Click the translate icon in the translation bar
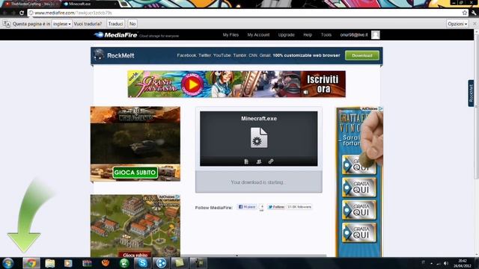The image size is (479, 269). (7, 24)
